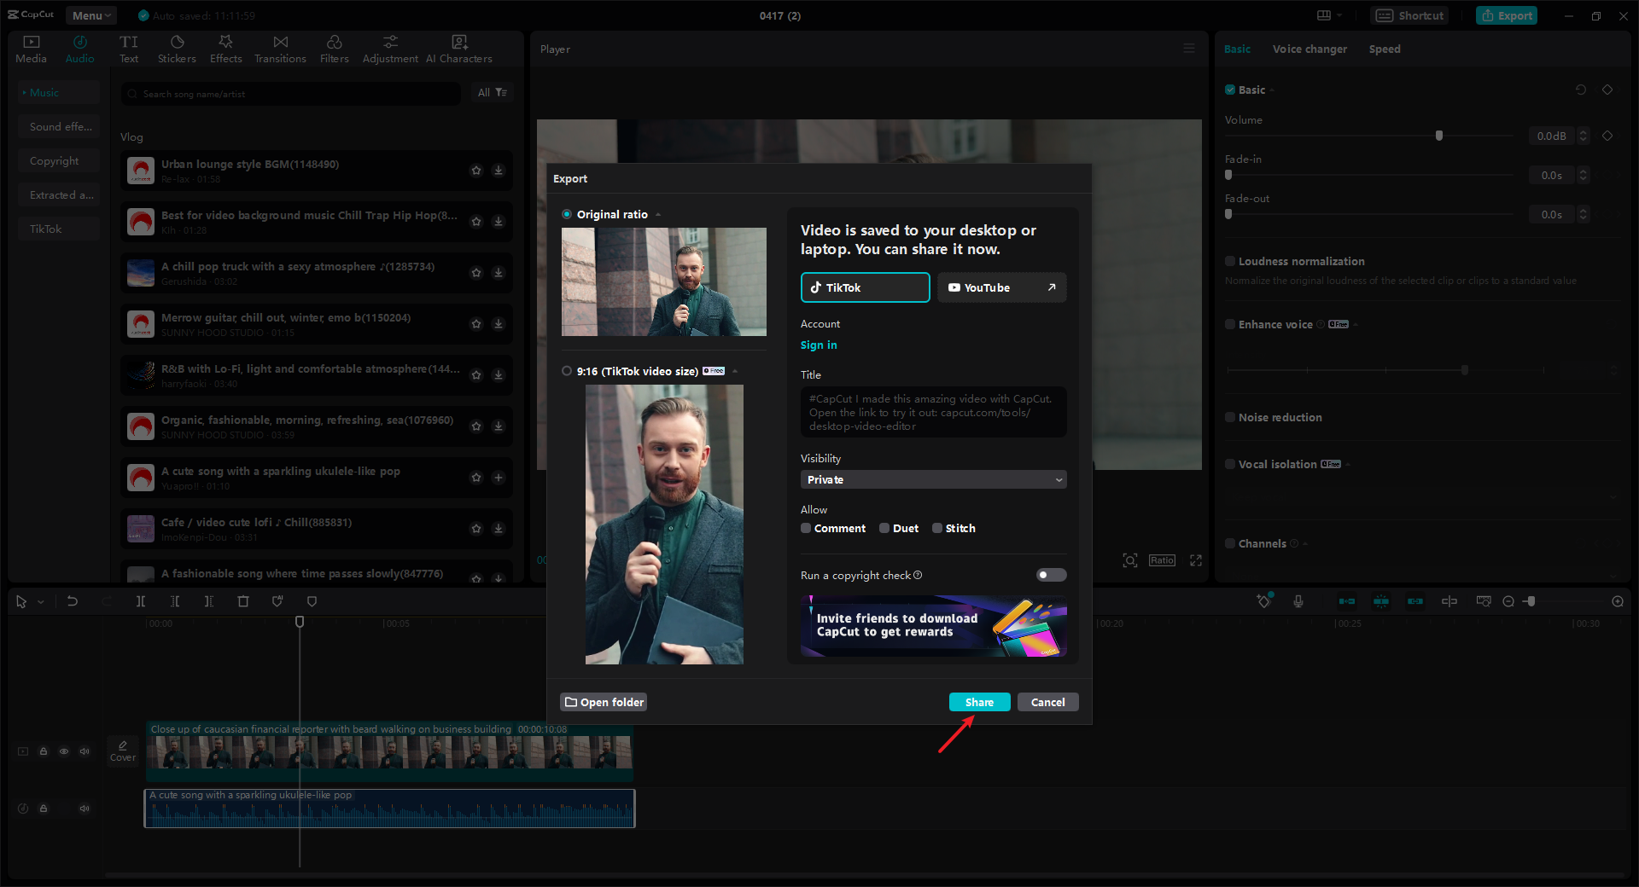Viewport: 1639px width, 887px height.
Task: Expand the 9:16 TikTok size caret
Action: [x=735, y=371]
